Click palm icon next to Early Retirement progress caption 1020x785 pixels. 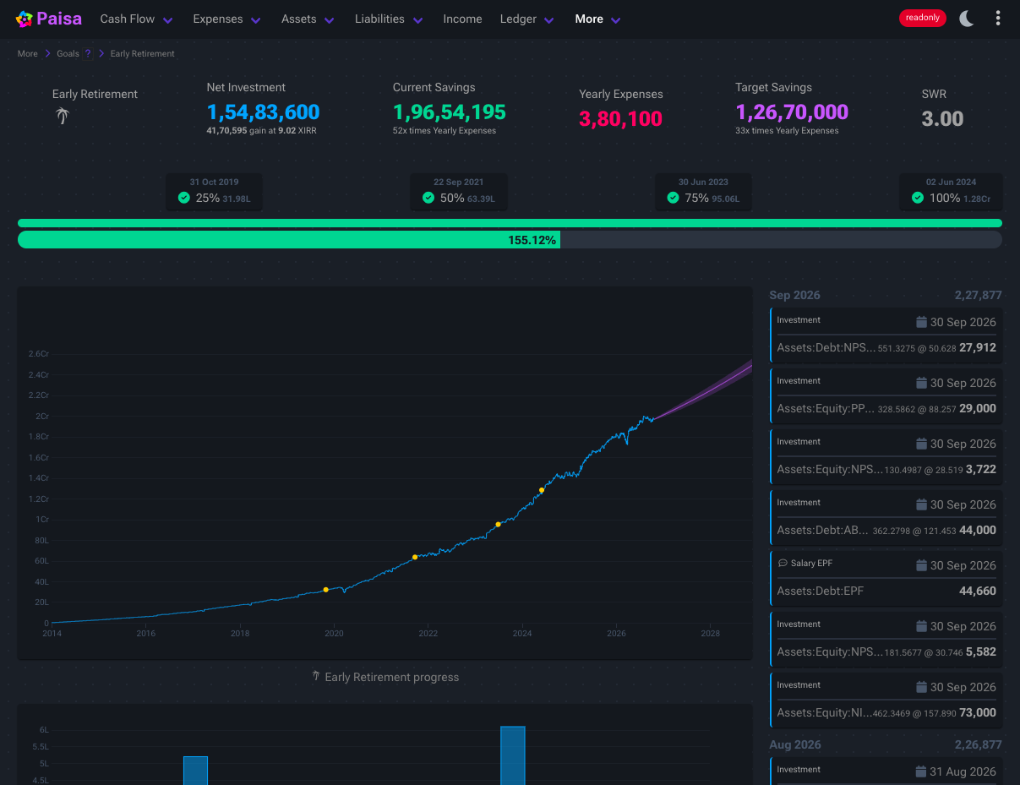point(316,676)
